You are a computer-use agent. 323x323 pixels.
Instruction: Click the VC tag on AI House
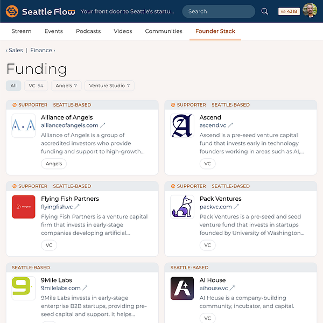207,318
